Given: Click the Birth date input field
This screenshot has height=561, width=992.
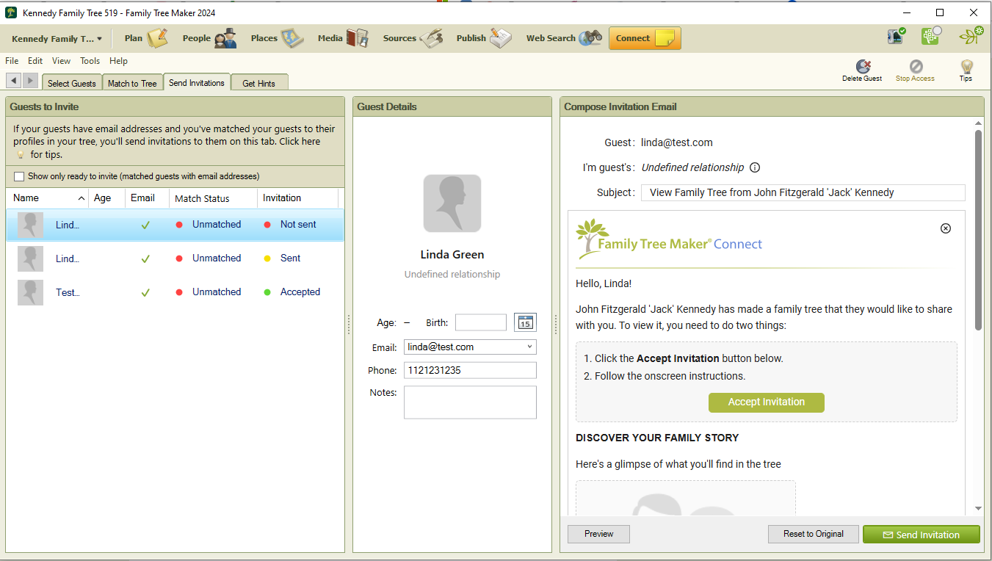Looking at the screenshot, I should [x=481, y=322].
